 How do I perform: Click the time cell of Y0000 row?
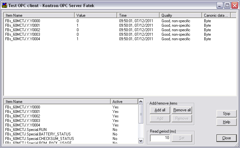click(136, 21)
